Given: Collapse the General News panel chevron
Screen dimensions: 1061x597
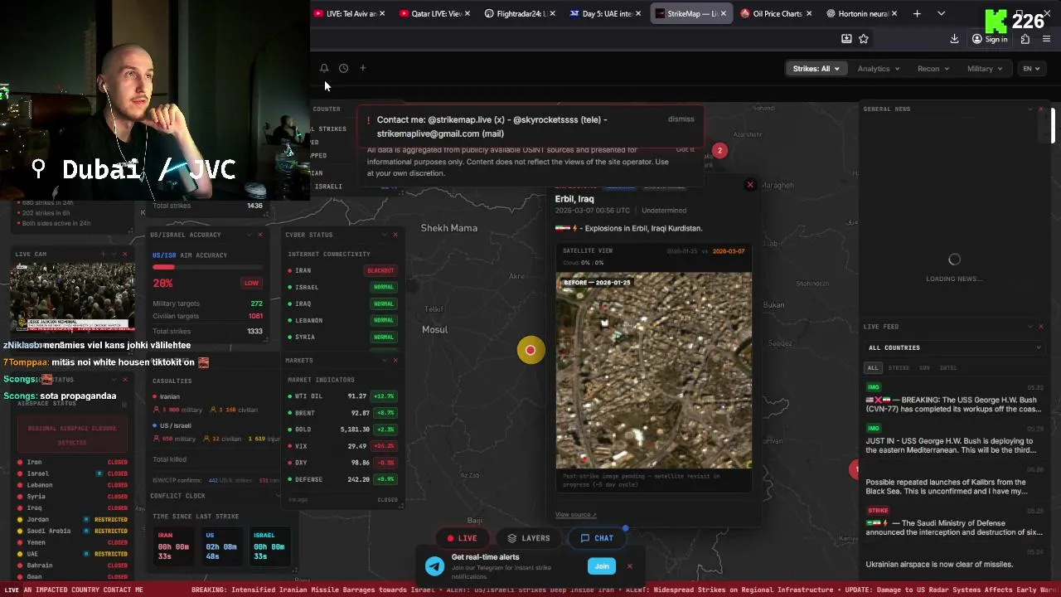Looking at the screenshot, I should pyautogui.click(x=1030, y=109).
